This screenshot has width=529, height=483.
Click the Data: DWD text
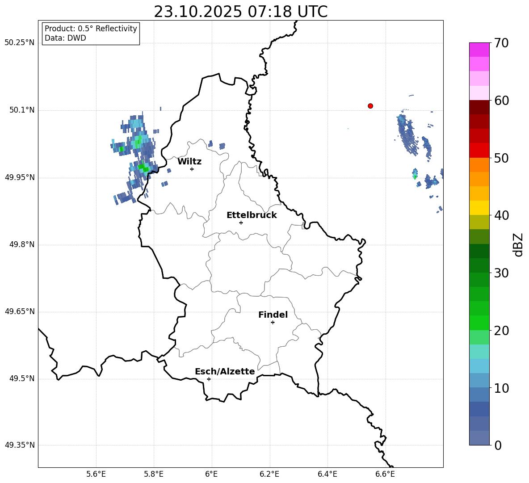coord(65,38)
